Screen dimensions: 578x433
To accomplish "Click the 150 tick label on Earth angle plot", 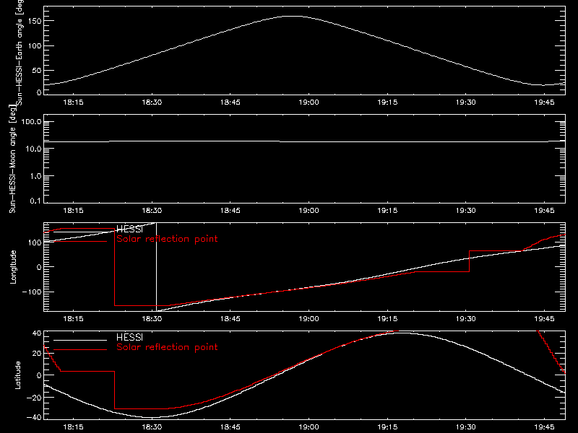I will (x=35, y=21).
